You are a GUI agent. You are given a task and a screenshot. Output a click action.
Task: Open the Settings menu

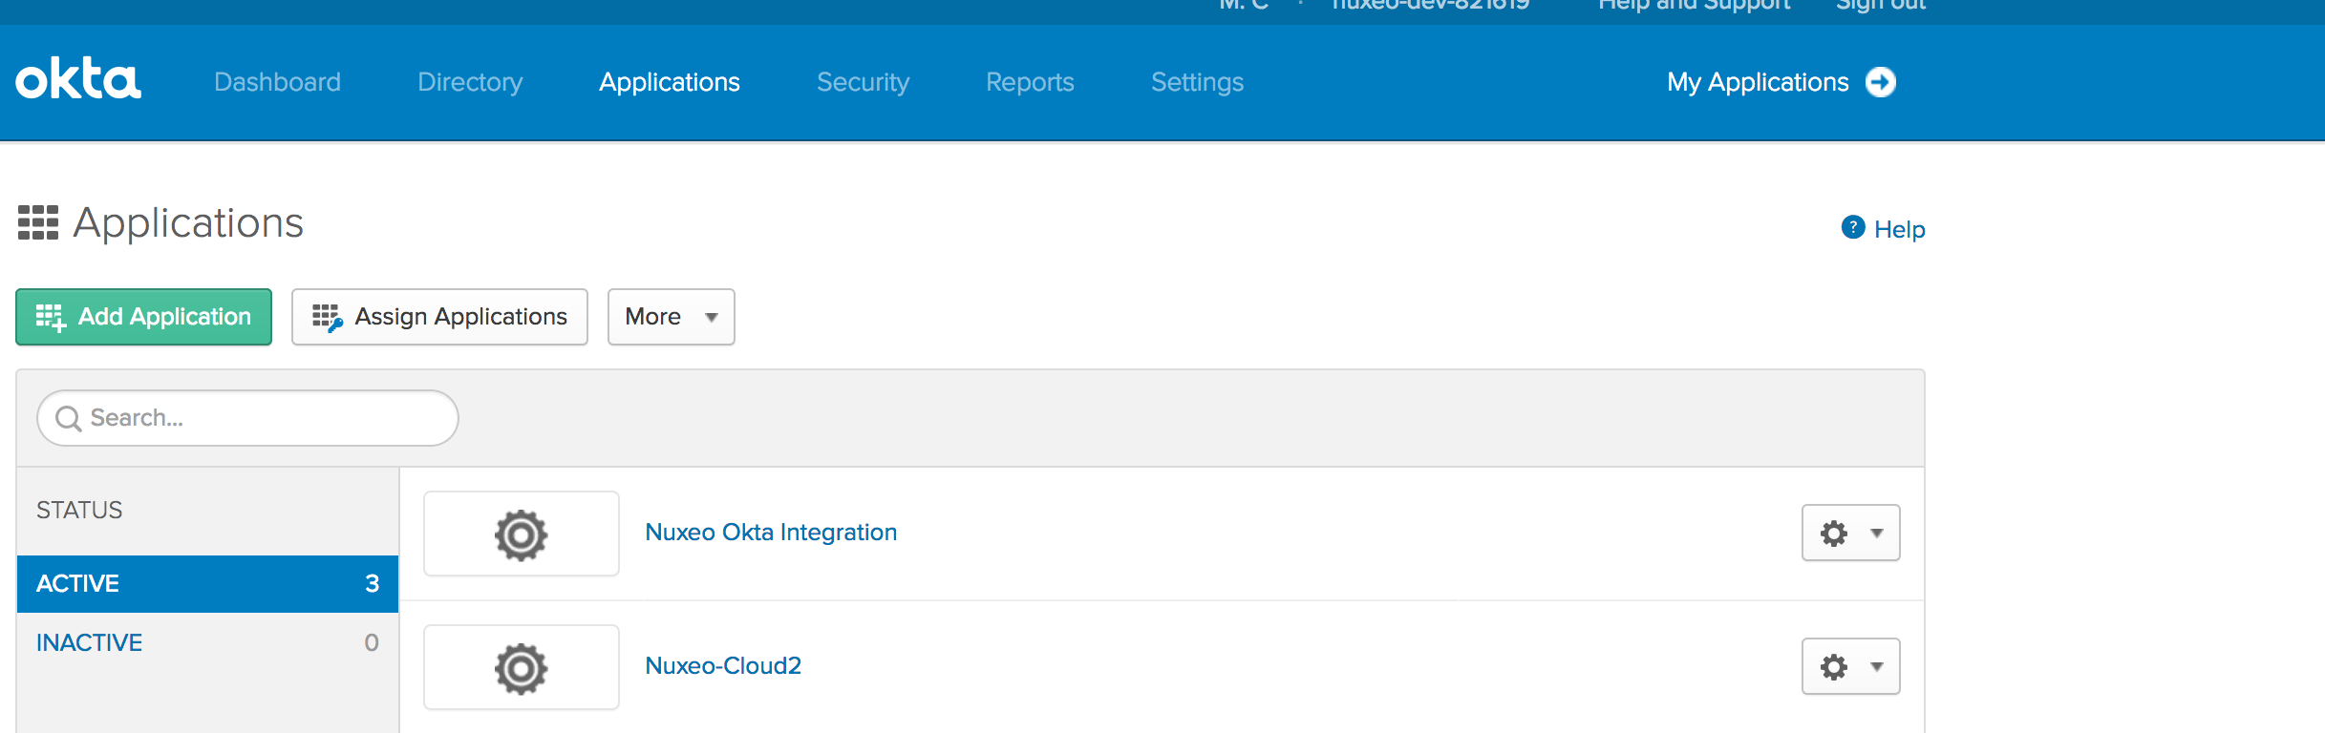(1197, 82)
